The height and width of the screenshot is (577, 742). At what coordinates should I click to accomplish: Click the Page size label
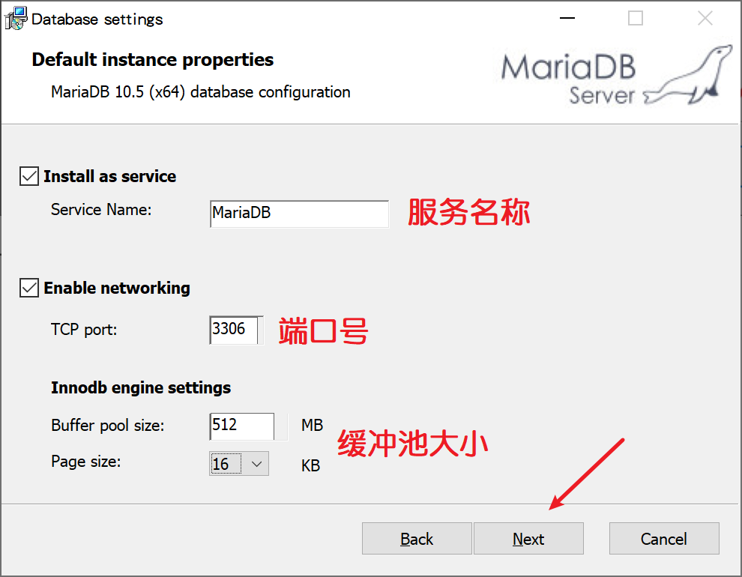(85, 461)
